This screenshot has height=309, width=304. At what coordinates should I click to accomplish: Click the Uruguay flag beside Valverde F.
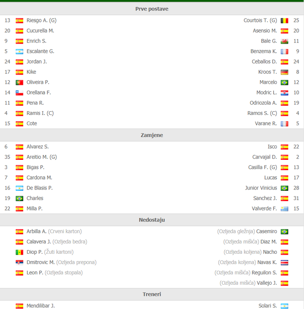(x=284, y=208)
